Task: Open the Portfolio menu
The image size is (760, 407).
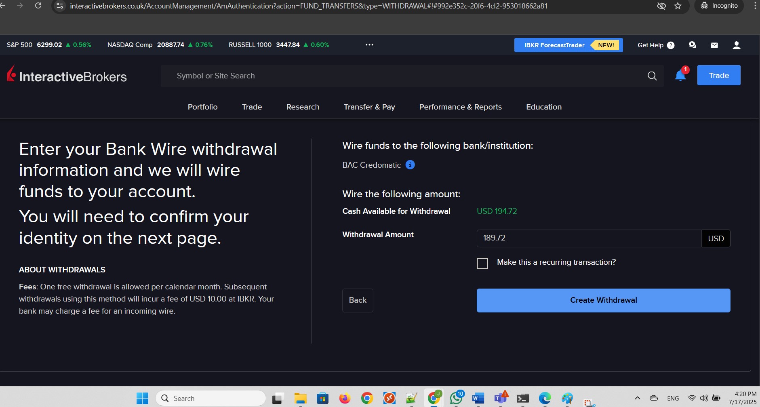Action: (202, 107)
